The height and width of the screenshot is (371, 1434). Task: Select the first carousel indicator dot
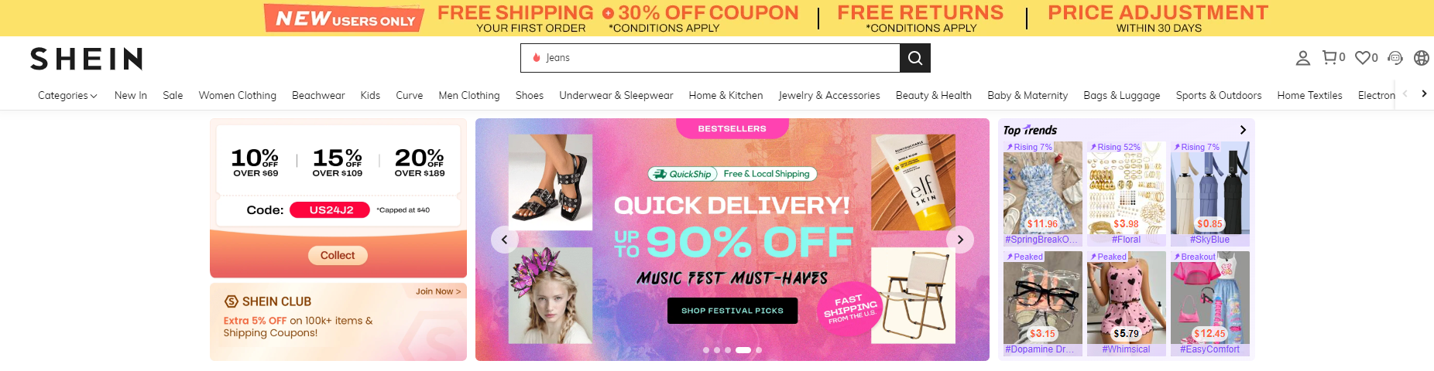[x=706, y=350]
